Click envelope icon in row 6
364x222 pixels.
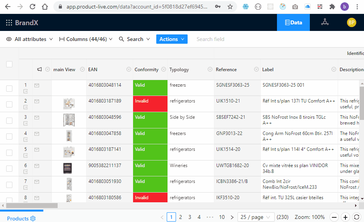click(37, 166)
